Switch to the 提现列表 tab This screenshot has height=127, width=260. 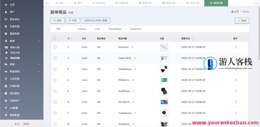[145, 3]
